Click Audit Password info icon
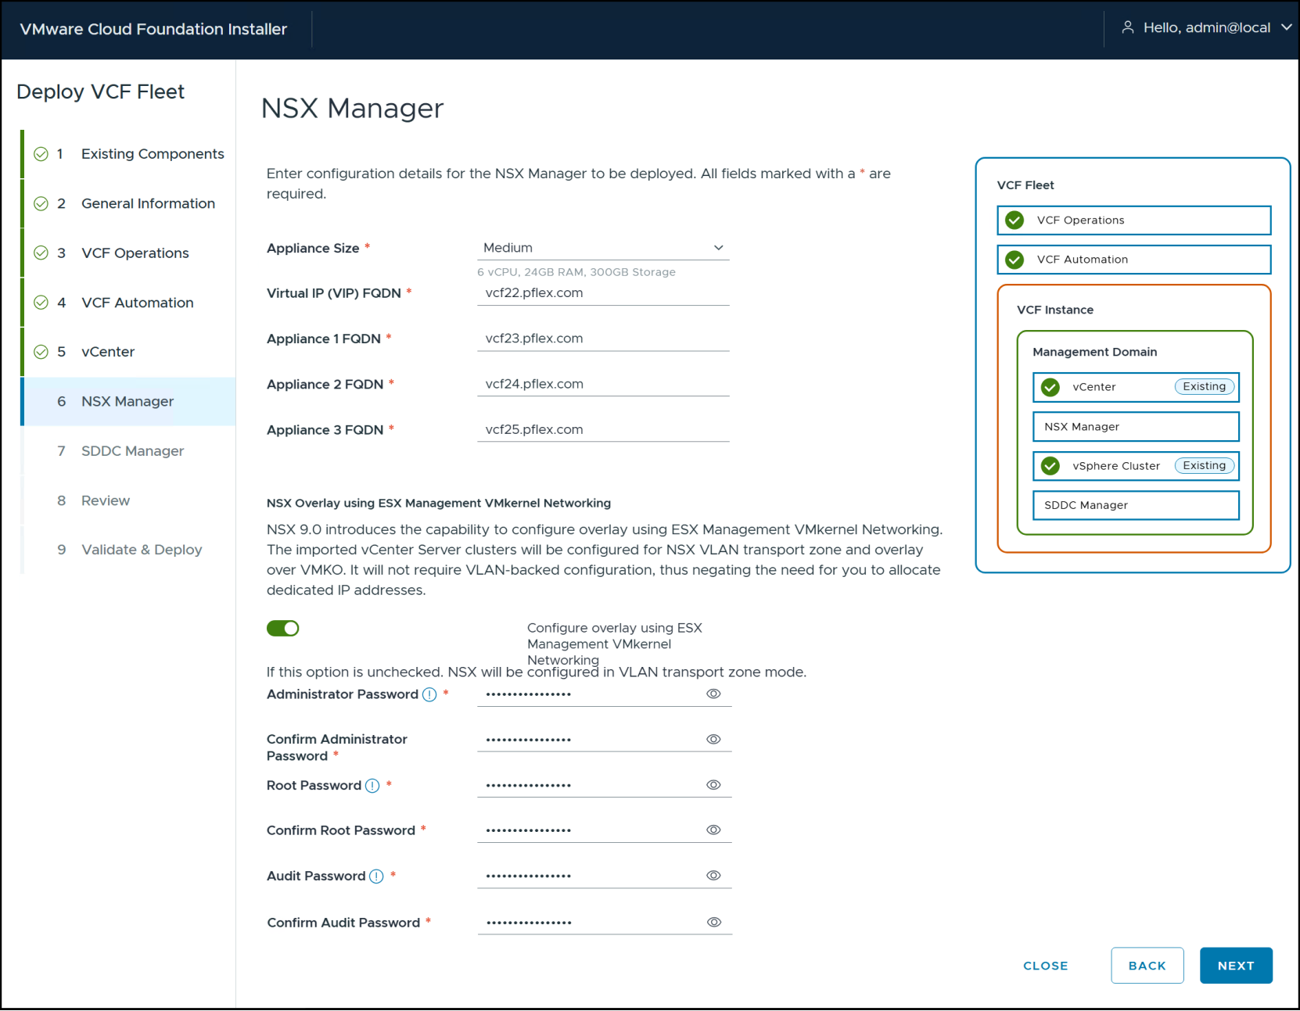This screenshot has width=1300, height=1011. click(376, 877)
